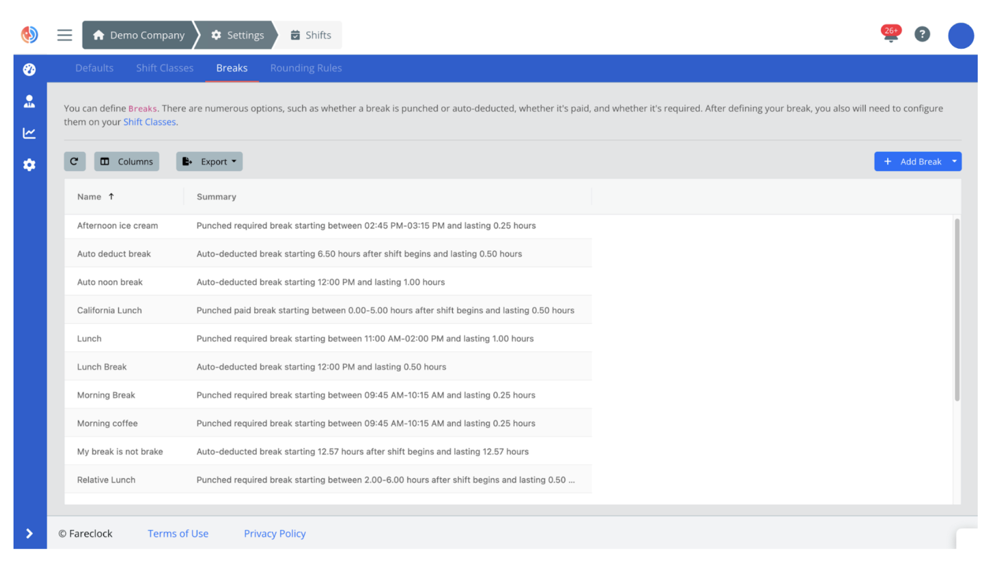Click the notifications bell with 26+ badge
This screenshot has width=999, height=561.
point(890,35)
